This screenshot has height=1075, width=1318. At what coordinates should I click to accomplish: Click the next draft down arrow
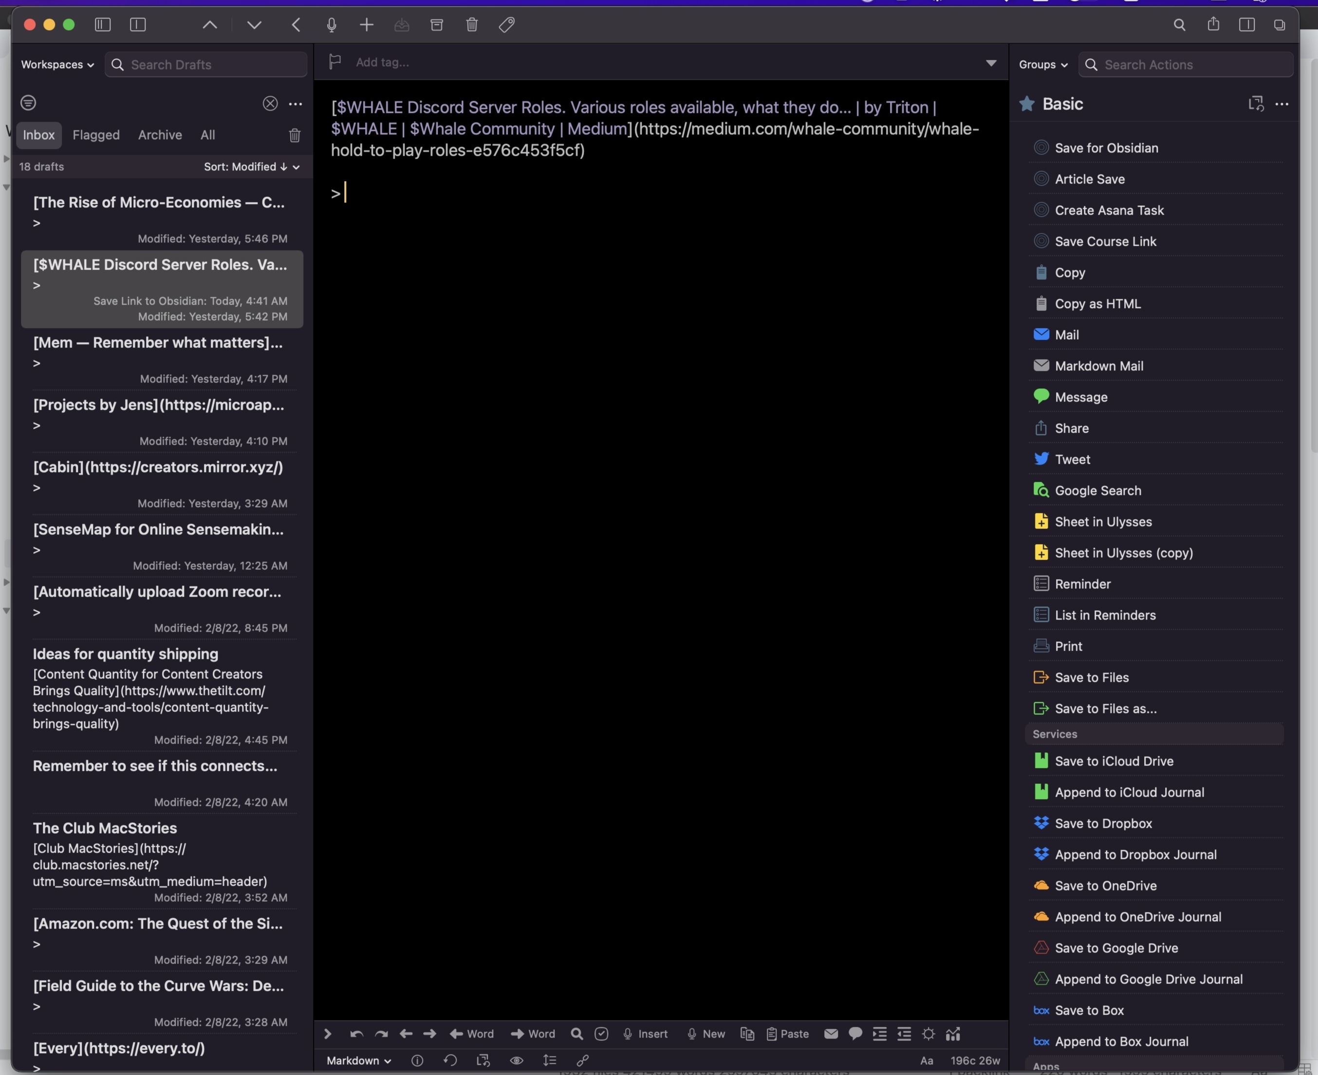coord(254,25)
